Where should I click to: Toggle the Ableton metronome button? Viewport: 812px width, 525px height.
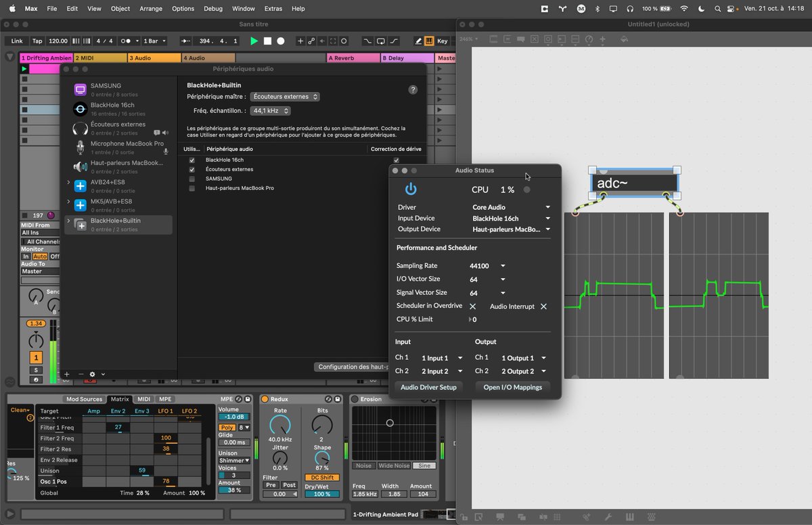[127, 41]
